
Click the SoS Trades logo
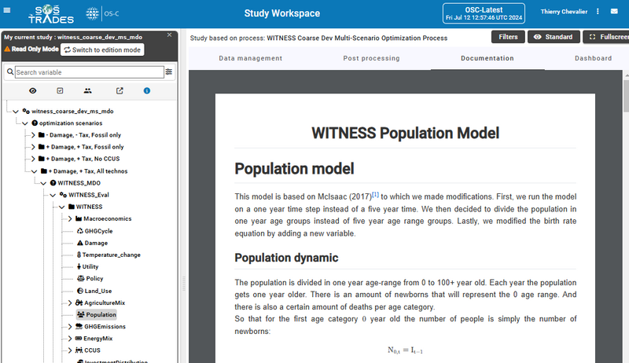coord(51,14)
